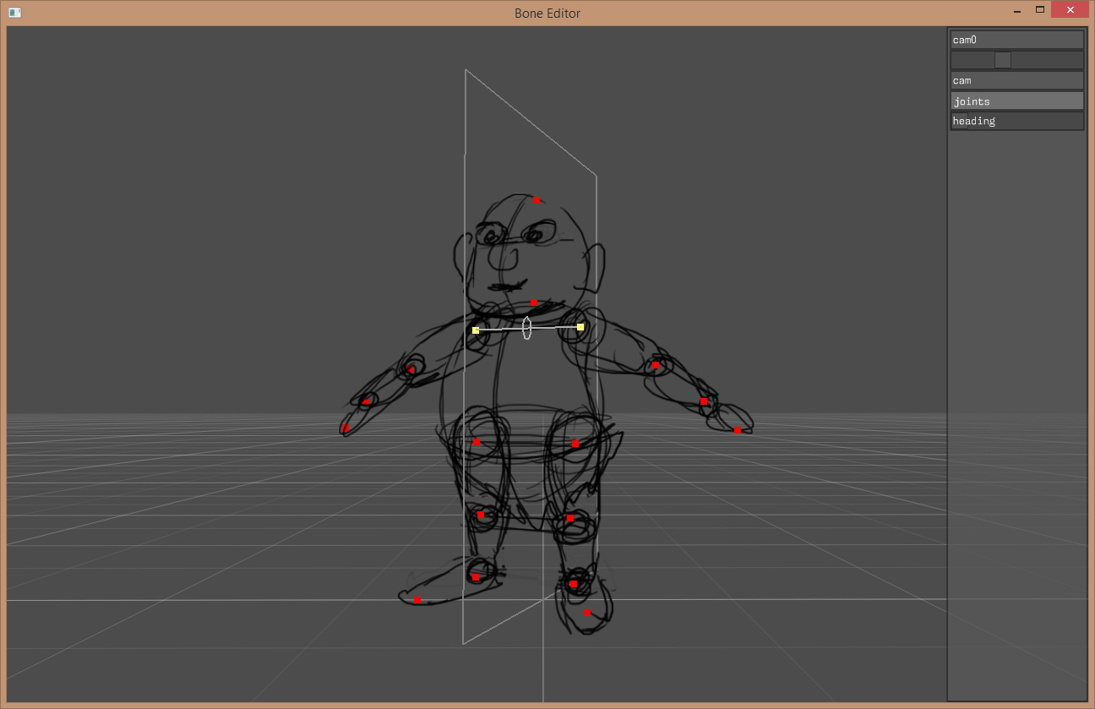
Task: Select the red knee joint on viewport-right leg
Action: pos(570,518)
